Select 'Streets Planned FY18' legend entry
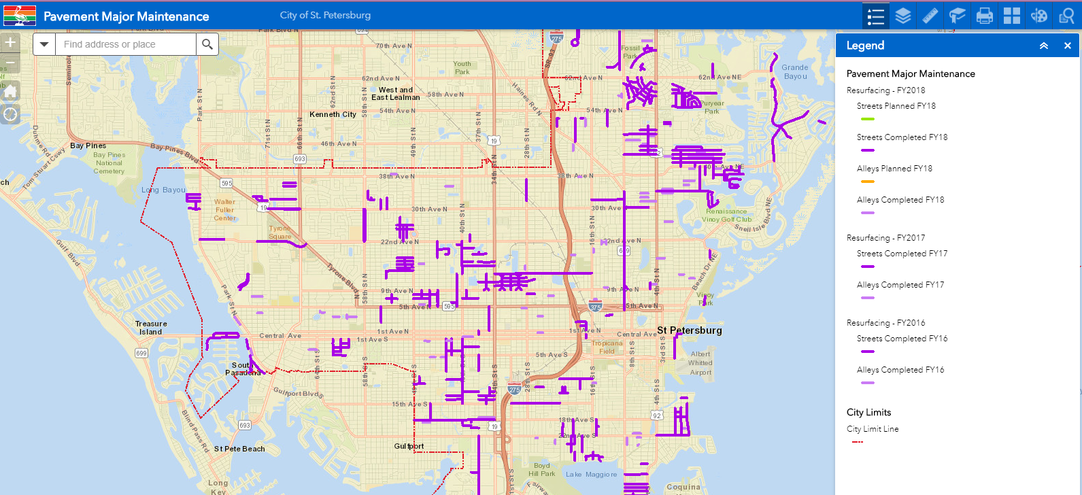 tap(896, 106)
